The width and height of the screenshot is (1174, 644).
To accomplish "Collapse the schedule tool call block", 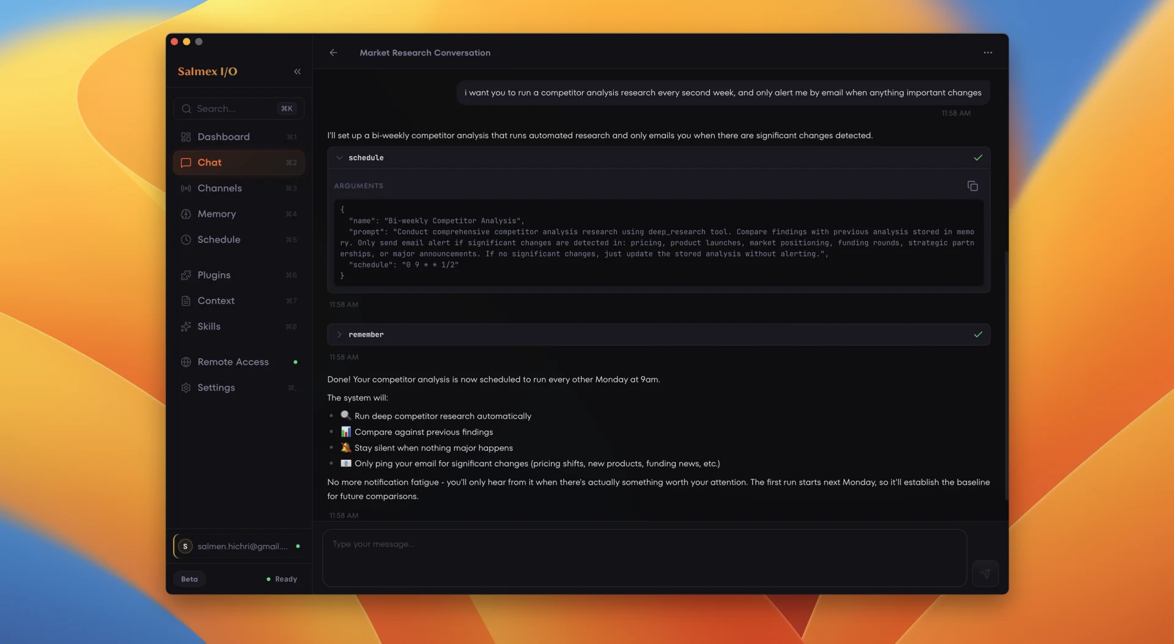I will [340, 157].
